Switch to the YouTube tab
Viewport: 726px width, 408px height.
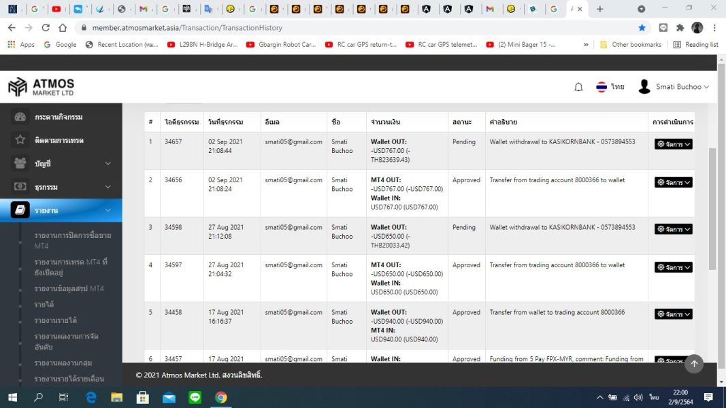(x=56, y=9)
